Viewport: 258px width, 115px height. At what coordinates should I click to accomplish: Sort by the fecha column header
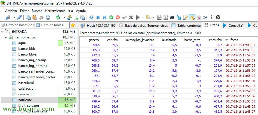coord(234,40)
